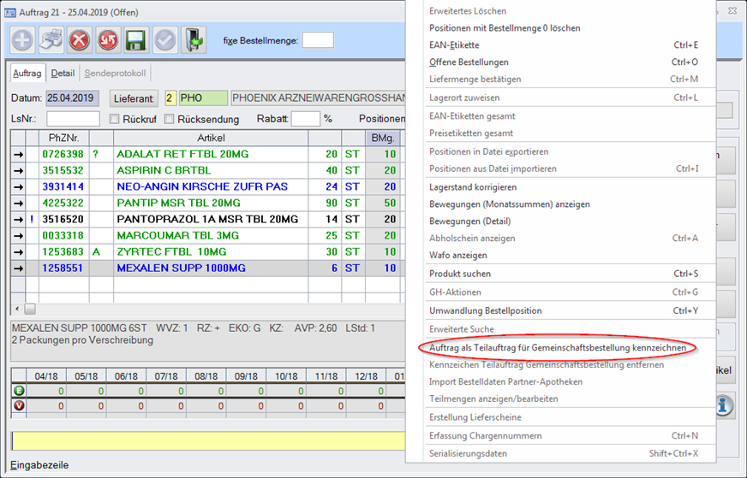Toggle the Rücksendung checkbox
Viewport: 747px width, 478px height.
[x=170, y=119]
